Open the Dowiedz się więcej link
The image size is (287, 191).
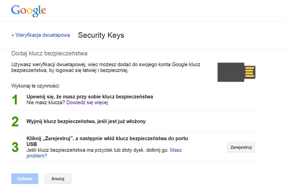87,103
